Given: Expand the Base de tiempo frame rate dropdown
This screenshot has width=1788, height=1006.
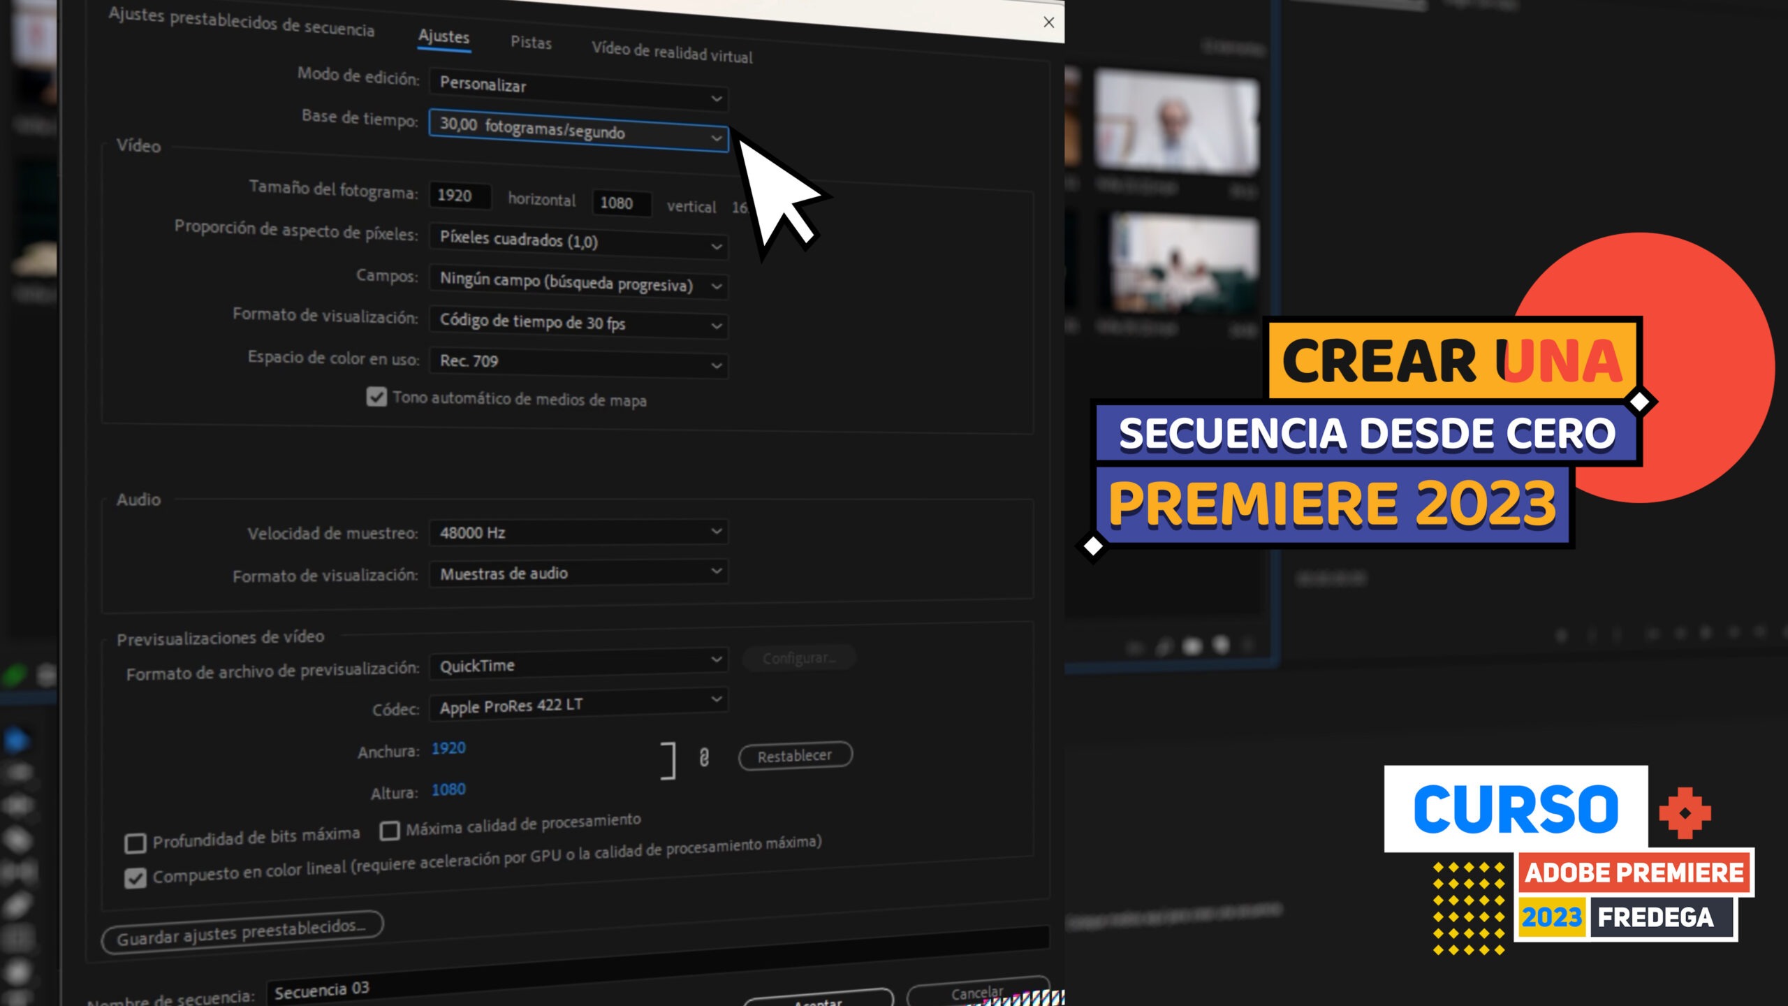Looking at the screenshot, I should (578, 130).
